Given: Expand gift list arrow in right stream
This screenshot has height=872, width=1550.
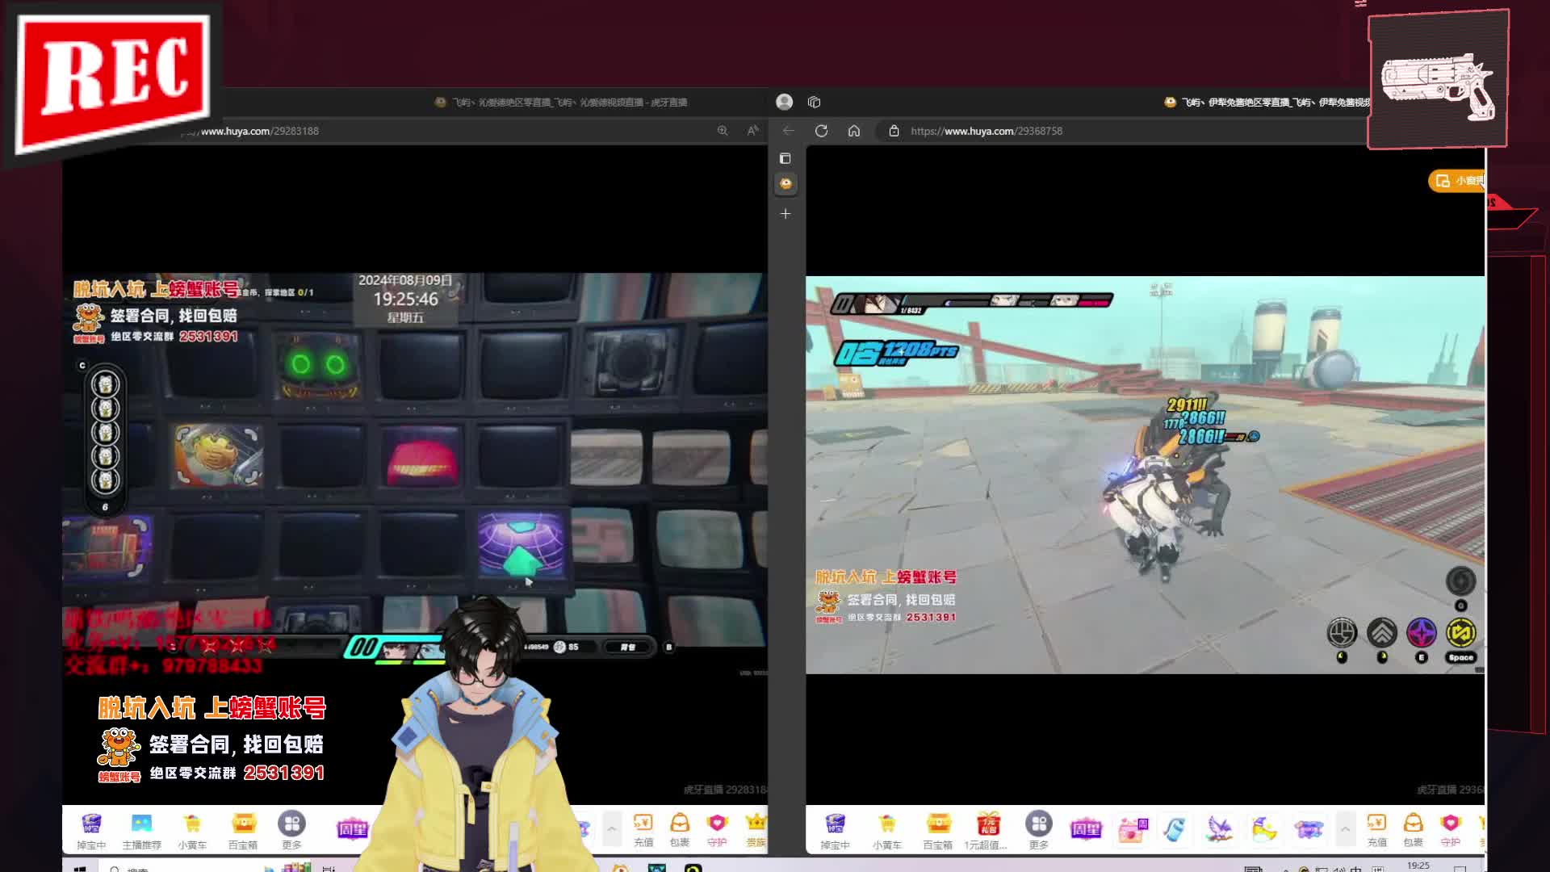Looking at the screenshot, I should 1345,829.
